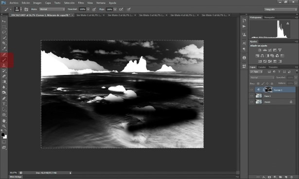Add a Levels adjustment
299x179 pixels.
[x=264, y=50]
